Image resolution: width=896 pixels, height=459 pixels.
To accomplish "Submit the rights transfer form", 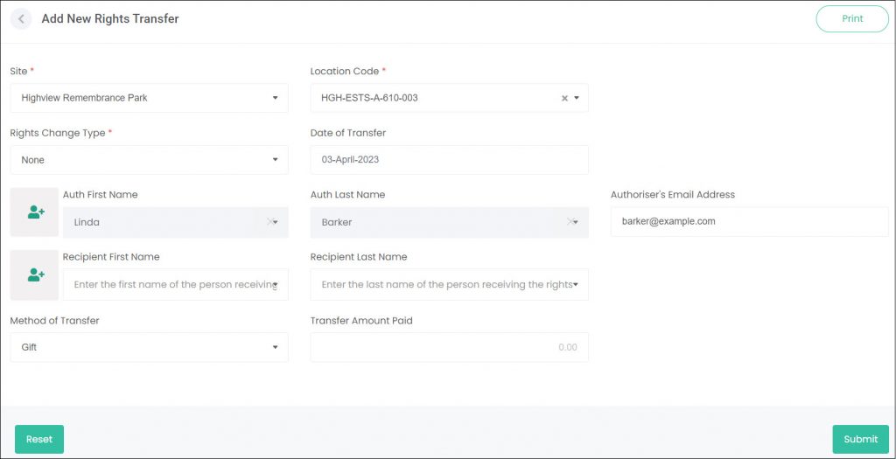I will click(x=861, y=439).
